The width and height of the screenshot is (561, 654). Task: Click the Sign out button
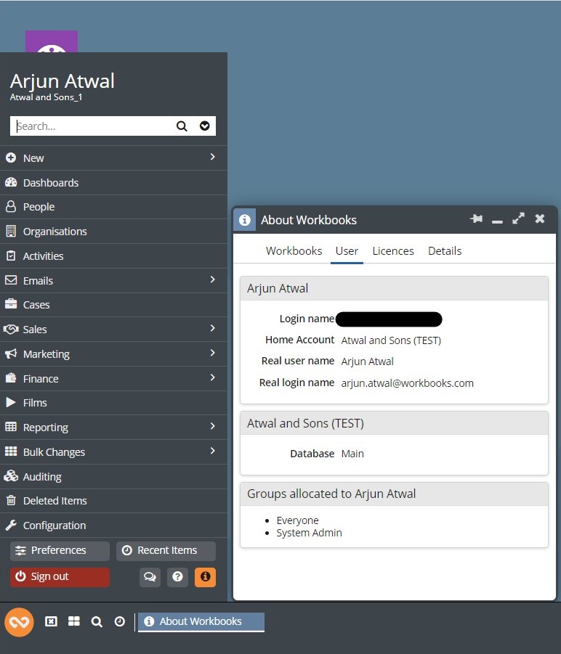coord(60,577)
